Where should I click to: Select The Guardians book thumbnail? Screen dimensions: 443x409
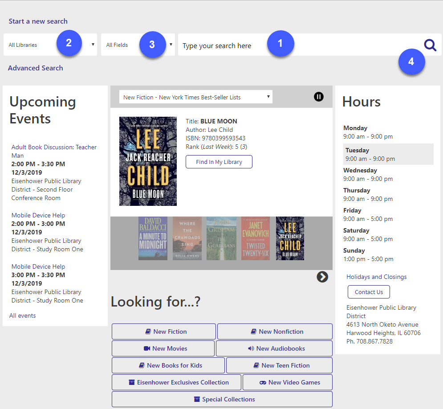tap(222, 238)
